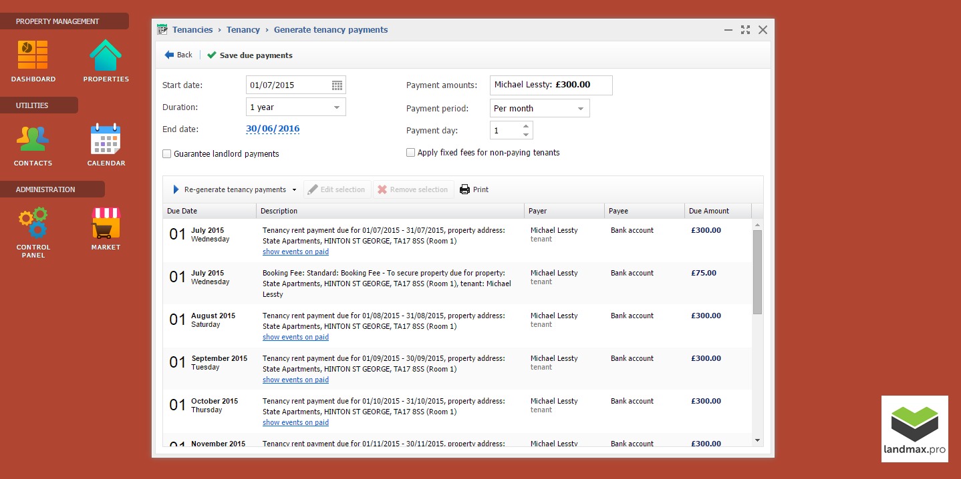Open the Control Panel gears icon

point(33,223)
